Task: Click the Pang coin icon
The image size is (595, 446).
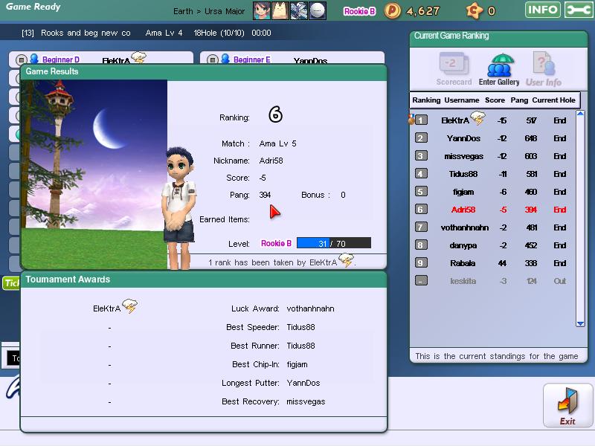Action: click(393, 10)
